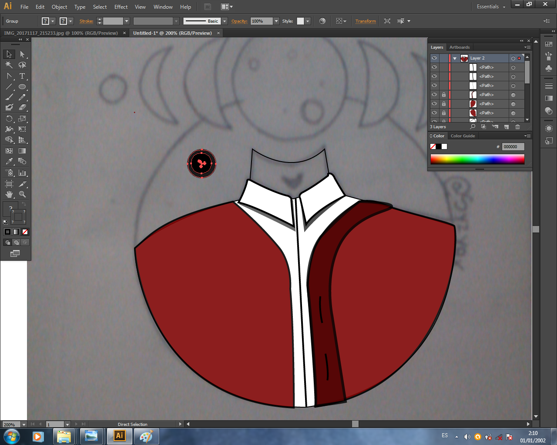The image size is (557, 445).
Task: Open the Brushes panel icon in dock
Action: point(549,56)
